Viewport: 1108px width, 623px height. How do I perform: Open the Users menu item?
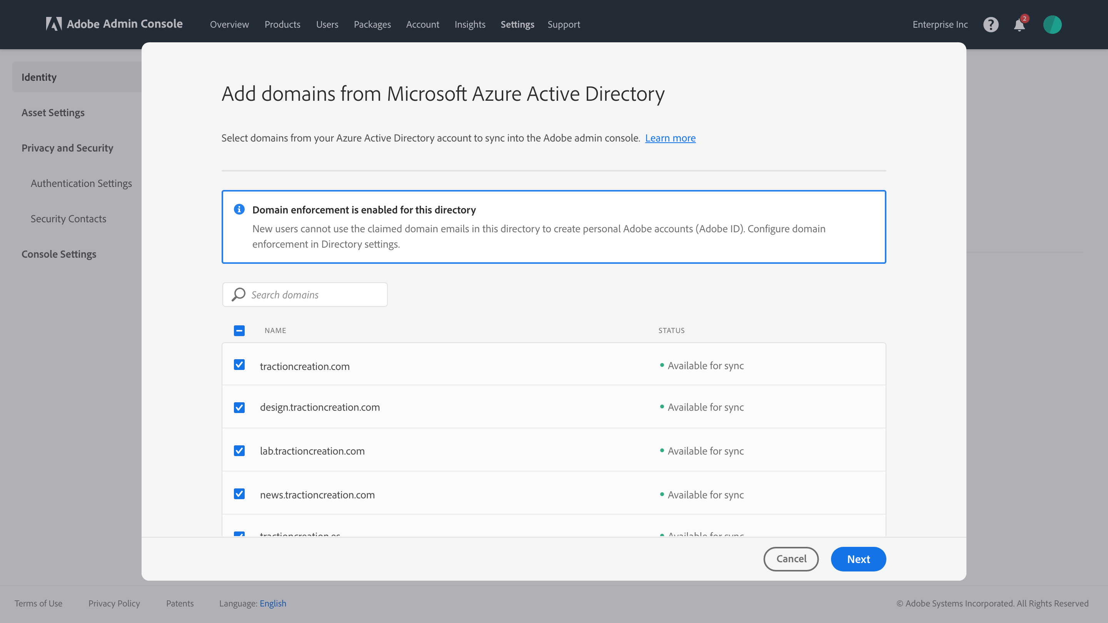point(327,25)
